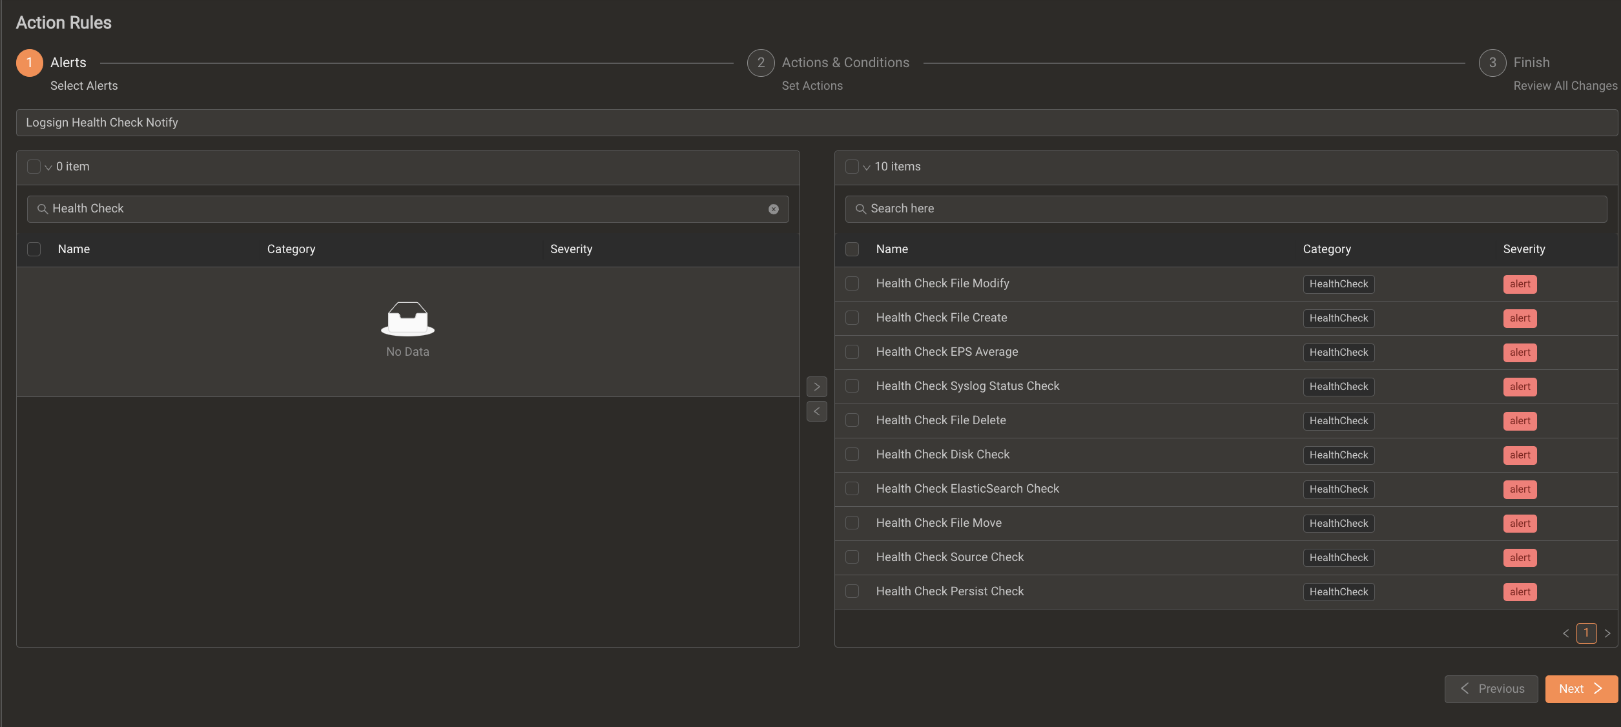The image size is (1621, 727).
Task: Go to step 1 Alerts
Action: pos(29,63)
